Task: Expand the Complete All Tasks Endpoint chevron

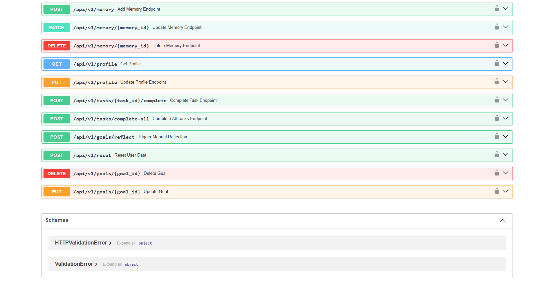Action: [x=506, y=118]
